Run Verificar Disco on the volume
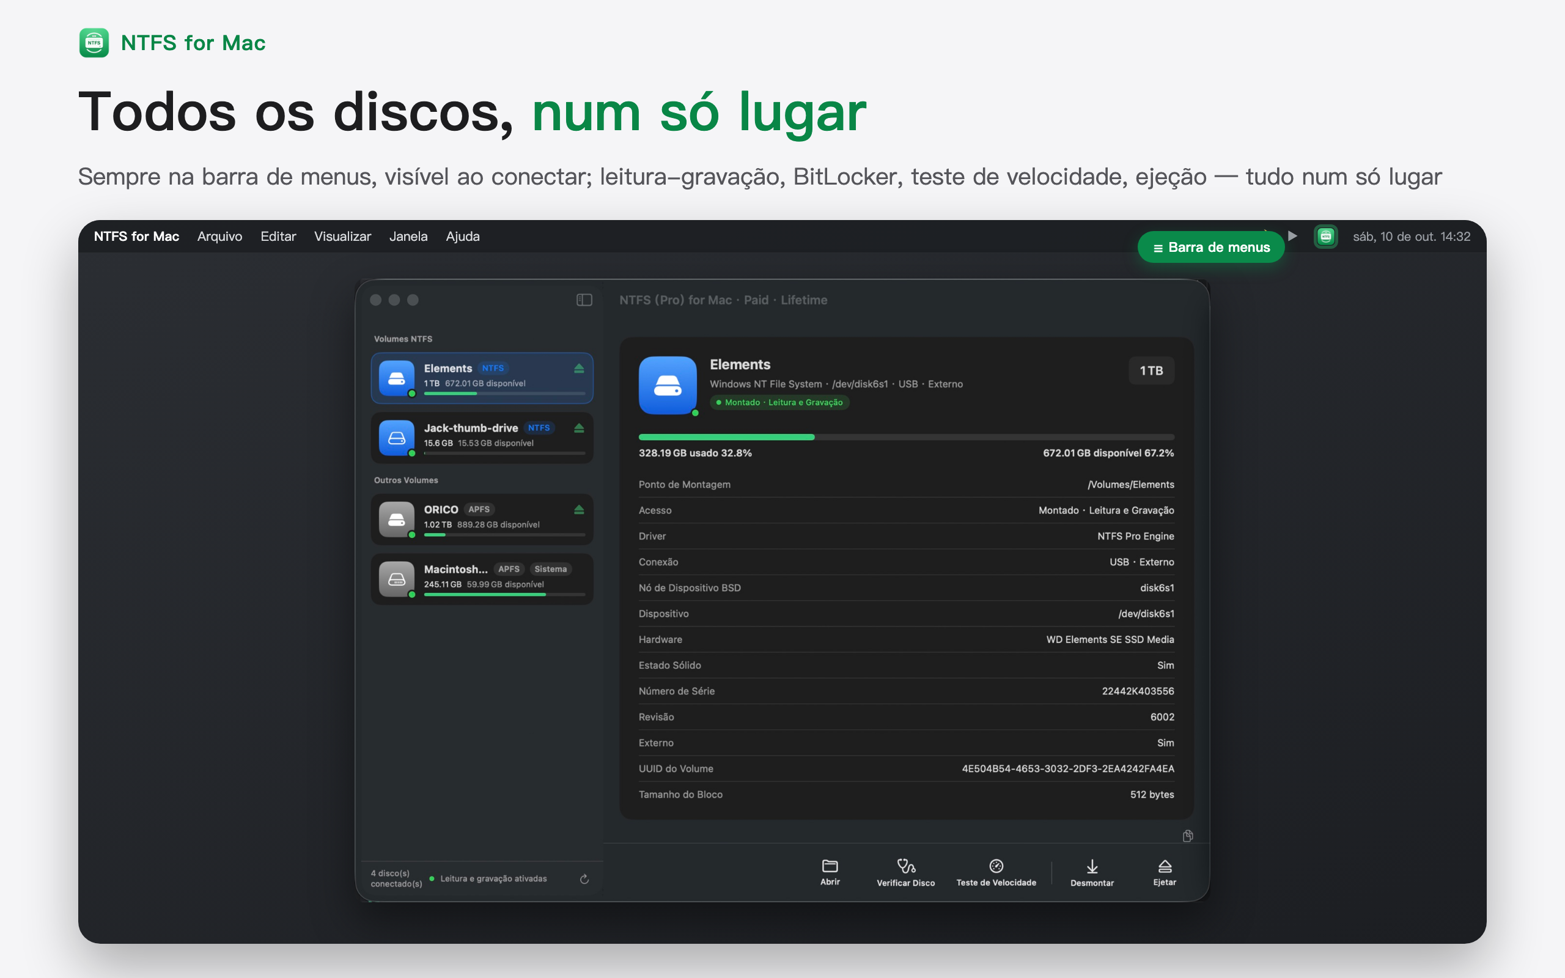 coord(905,873)
